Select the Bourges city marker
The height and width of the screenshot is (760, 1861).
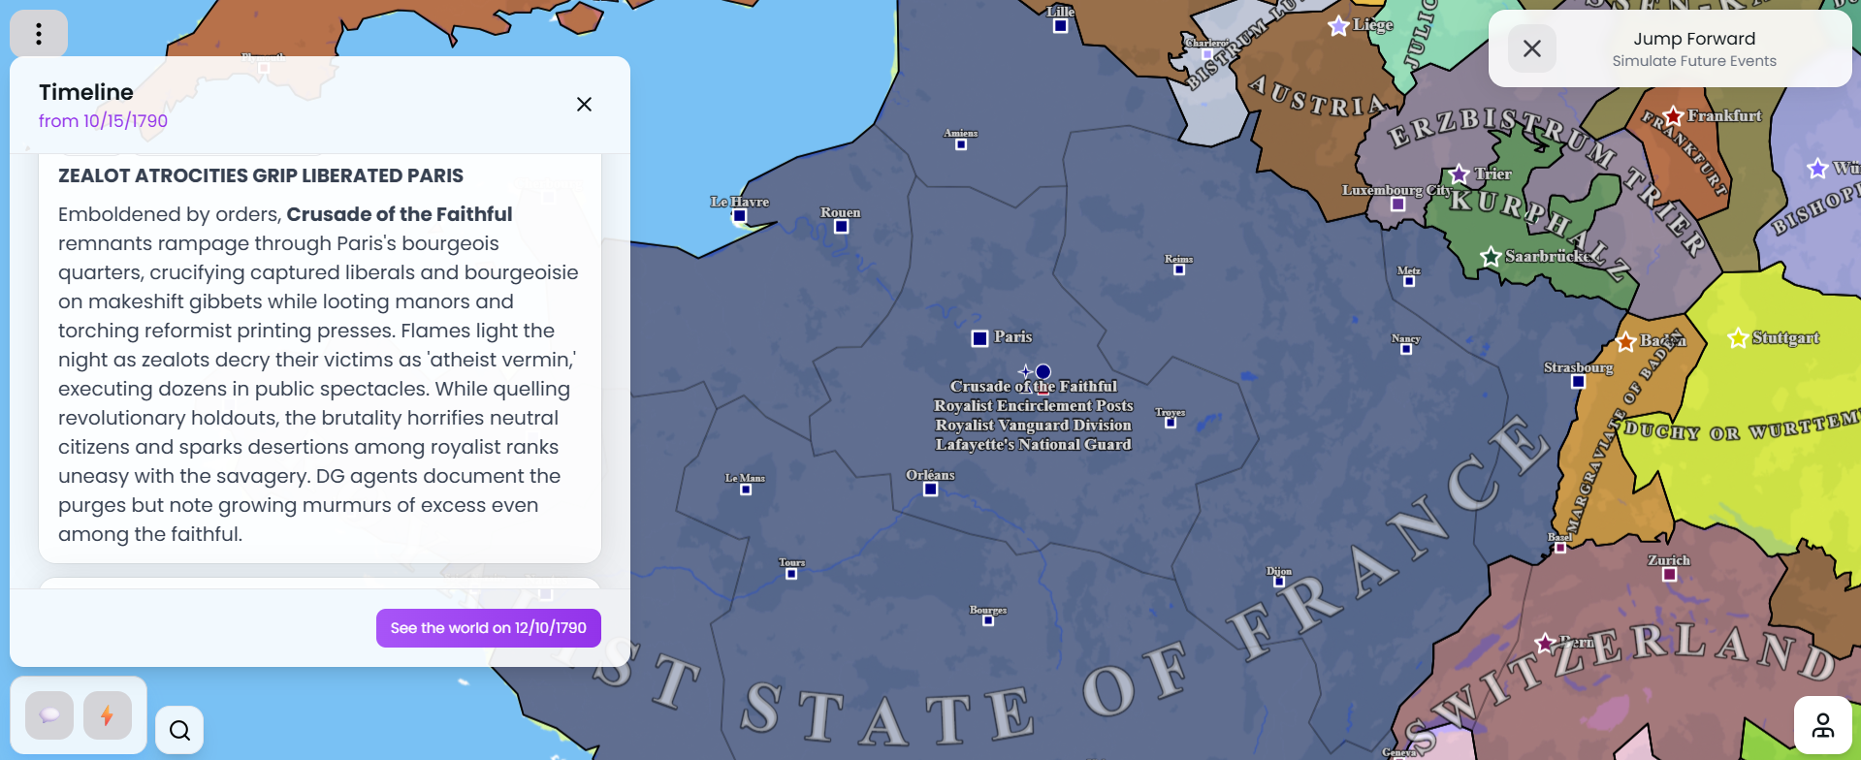tap(988, 620)
